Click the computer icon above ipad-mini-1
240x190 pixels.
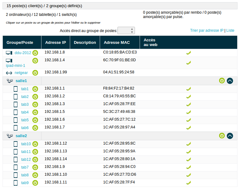pos(9,61)
